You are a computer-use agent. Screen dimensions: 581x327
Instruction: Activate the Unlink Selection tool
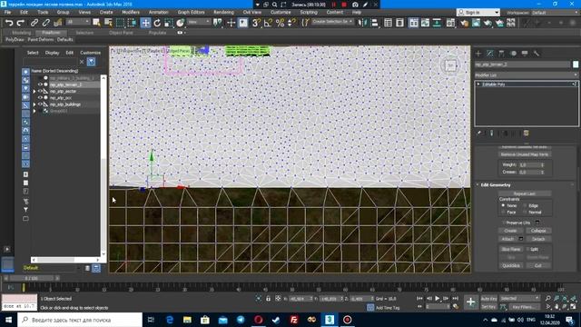(x=46, y=23)
